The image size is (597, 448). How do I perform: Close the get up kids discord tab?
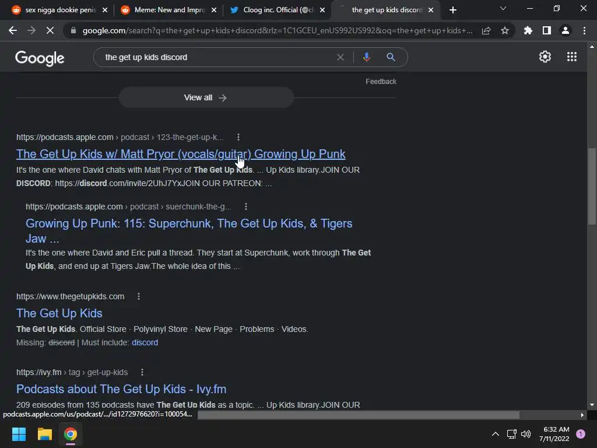431,10
